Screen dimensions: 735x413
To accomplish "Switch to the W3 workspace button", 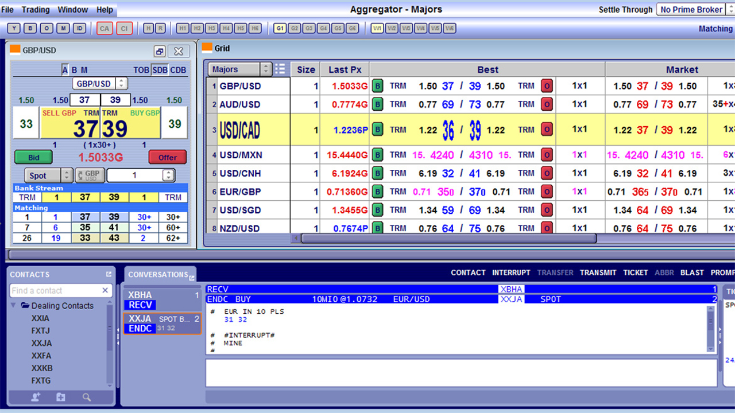I will pos(406,28).
